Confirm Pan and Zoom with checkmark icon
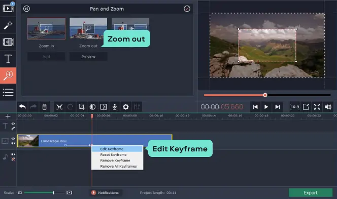The width and height of the screenshot is (337, 199). pos(187,9)
